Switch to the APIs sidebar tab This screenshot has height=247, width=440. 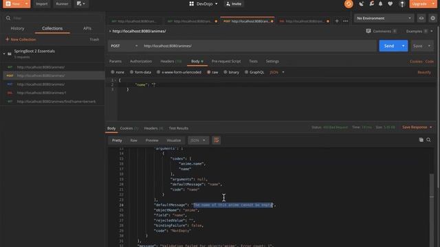[x=87, y=28]
